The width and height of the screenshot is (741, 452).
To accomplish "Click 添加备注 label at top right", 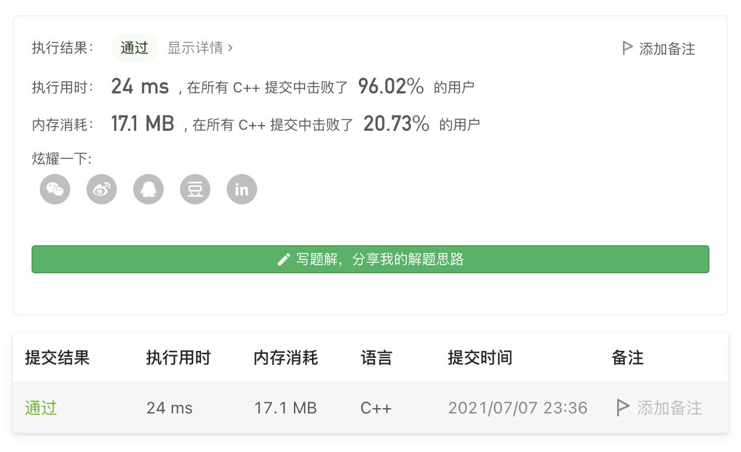I will point(667,48).
